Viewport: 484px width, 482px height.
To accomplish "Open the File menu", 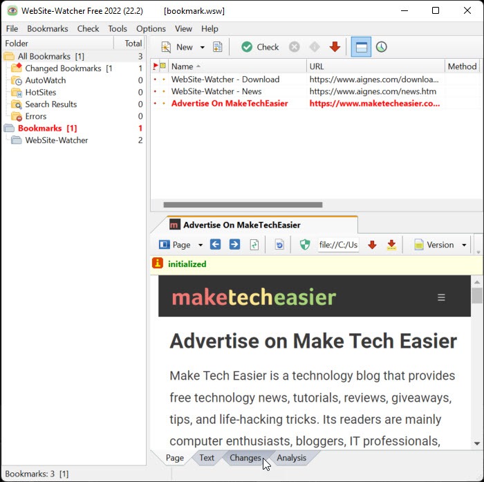I will coord(12,29).
